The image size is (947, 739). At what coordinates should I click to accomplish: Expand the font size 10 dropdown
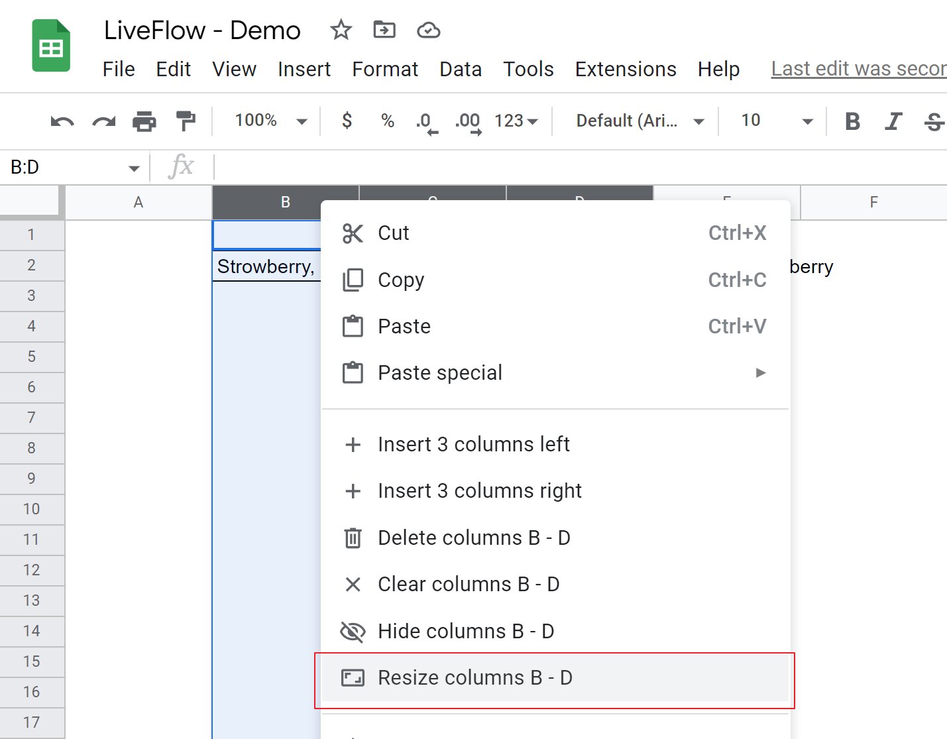pyautogui.click(x=776, y=121)
